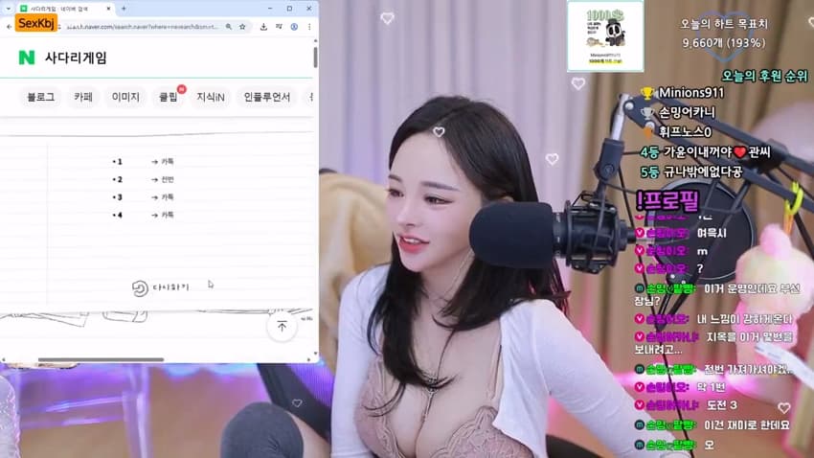Click the 5등 규나밖에없다공 ranking entry
814x458 pixels.
[691, 172]
